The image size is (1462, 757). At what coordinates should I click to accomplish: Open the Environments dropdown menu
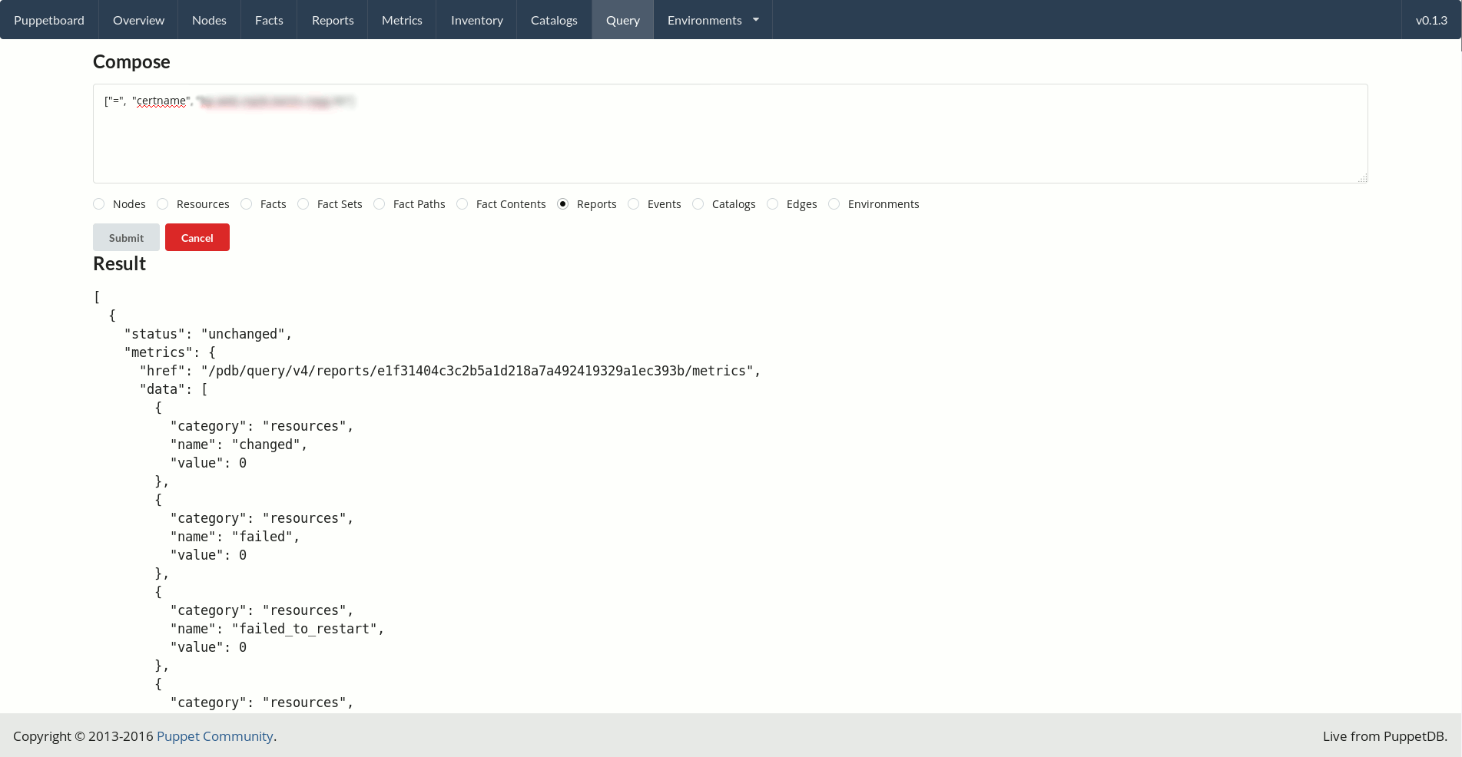click(x=712, y=20)
